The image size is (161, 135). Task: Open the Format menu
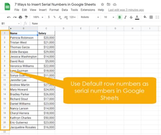coord(54,10)
